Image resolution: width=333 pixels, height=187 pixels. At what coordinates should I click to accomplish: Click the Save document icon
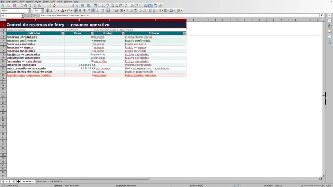[14, 6]
